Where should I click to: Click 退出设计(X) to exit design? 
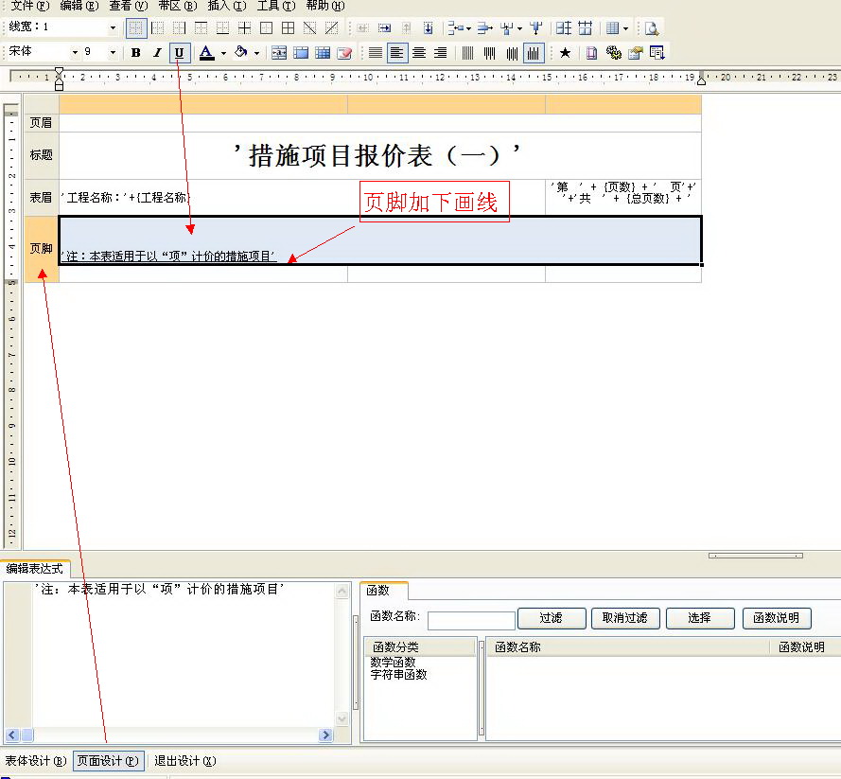(185, 761)
